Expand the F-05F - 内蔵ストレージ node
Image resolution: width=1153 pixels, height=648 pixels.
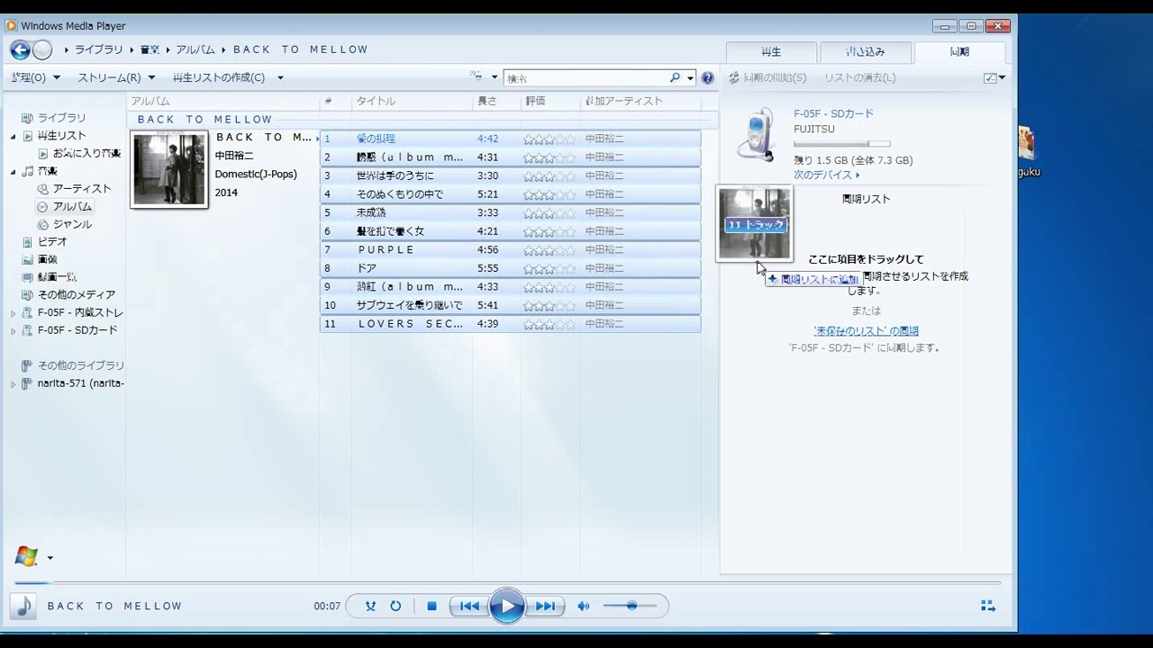[x=14, y=313]
